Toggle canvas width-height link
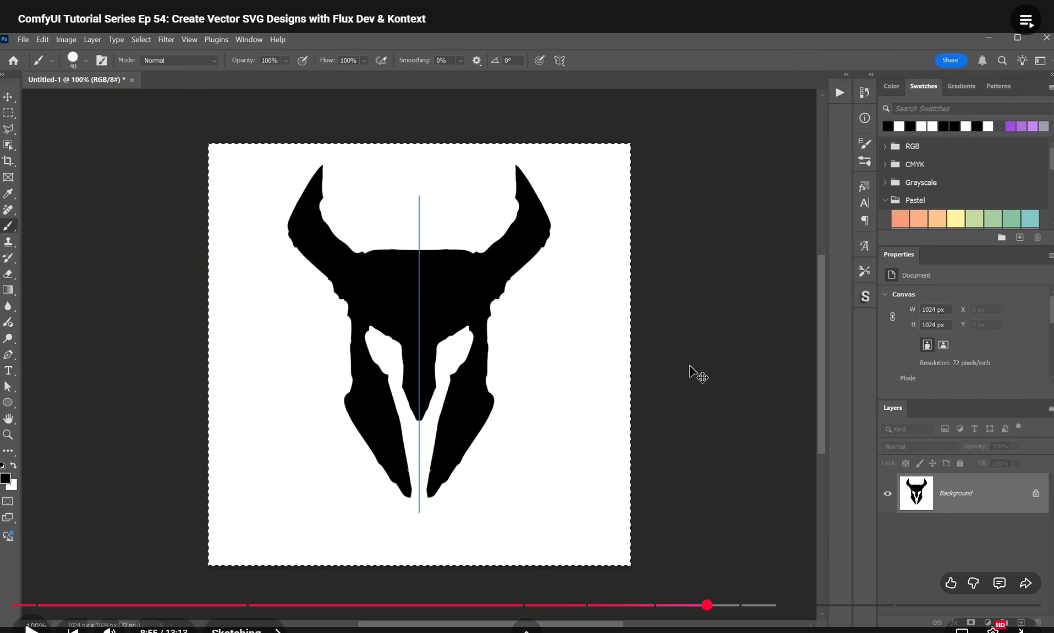This screenshot has height=633, width=1054. [x=892, y=317]
